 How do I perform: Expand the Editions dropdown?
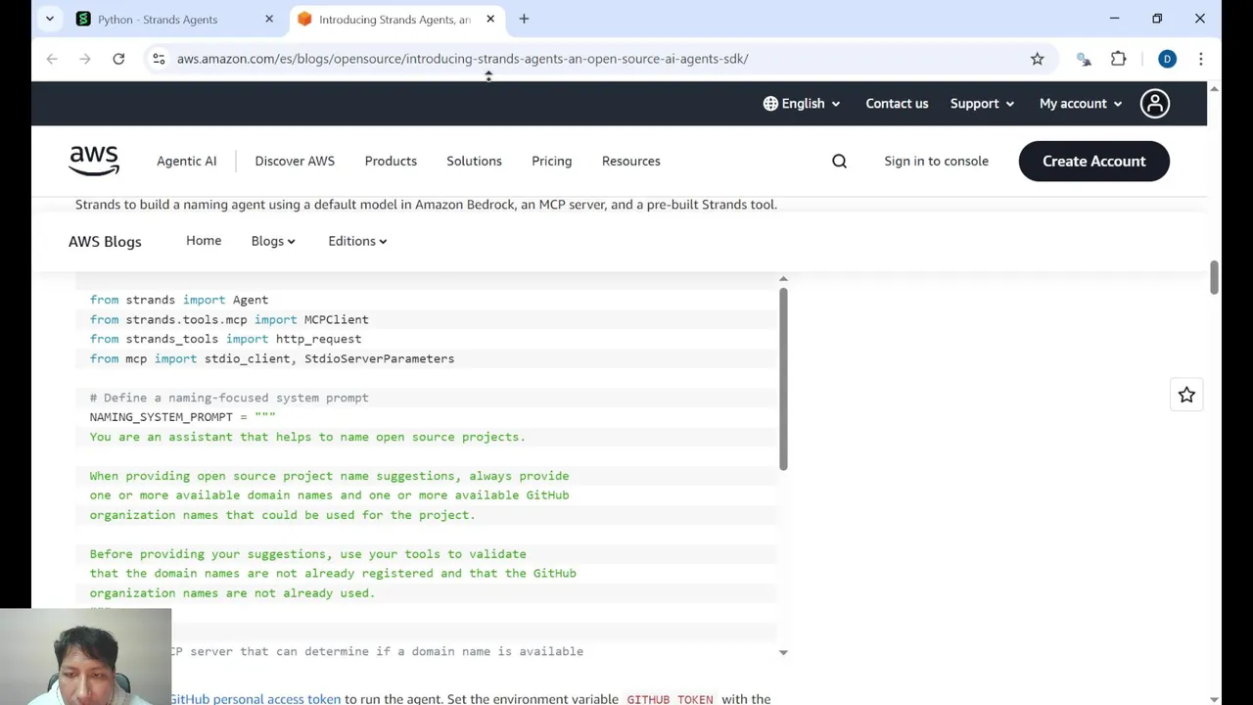coord(357,241)
